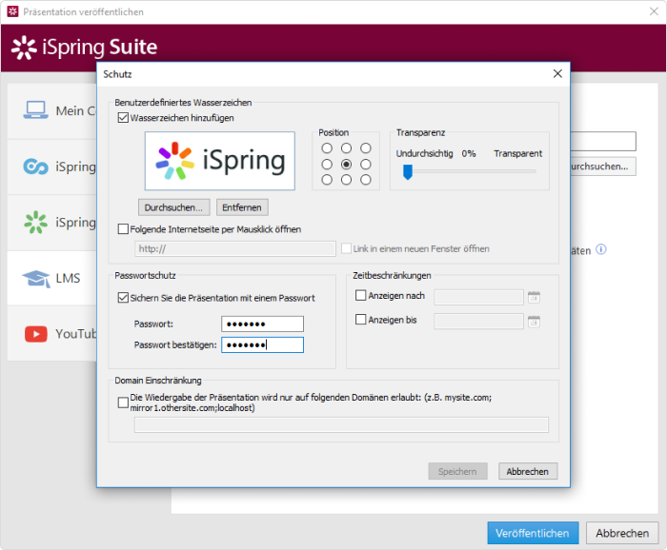Screen dimensions: 667x550
Task: Click Entfernen to remove watermark
Action: point(242,207)
